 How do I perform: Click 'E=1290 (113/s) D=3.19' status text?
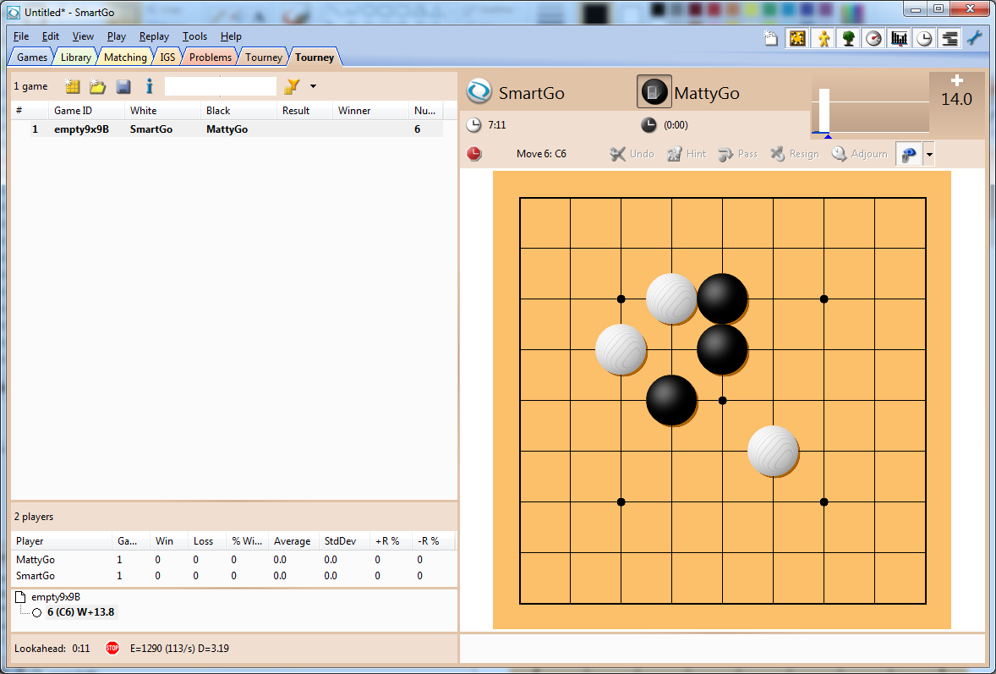tap(180, 649)
